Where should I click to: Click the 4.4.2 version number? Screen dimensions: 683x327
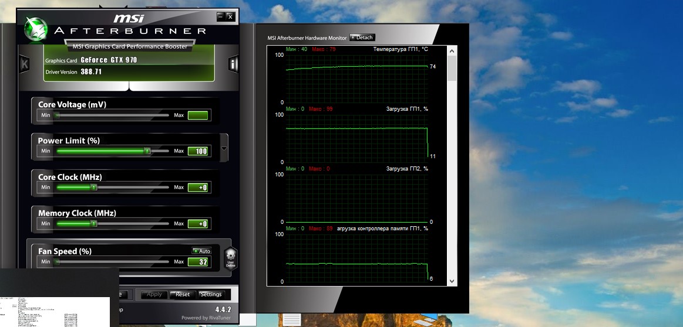click(223, 309)
